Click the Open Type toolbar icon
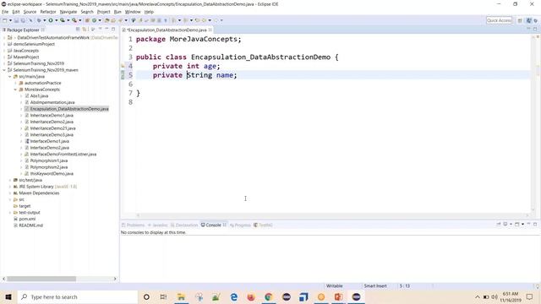Viewport: 541px width, 304px height. (x=107, y=20)
